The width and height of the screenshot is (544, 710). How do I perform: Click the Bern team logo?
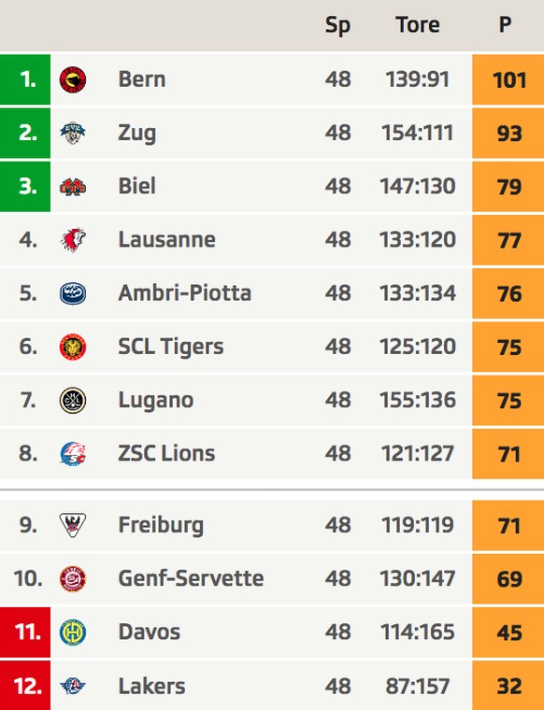pos(73,79)
